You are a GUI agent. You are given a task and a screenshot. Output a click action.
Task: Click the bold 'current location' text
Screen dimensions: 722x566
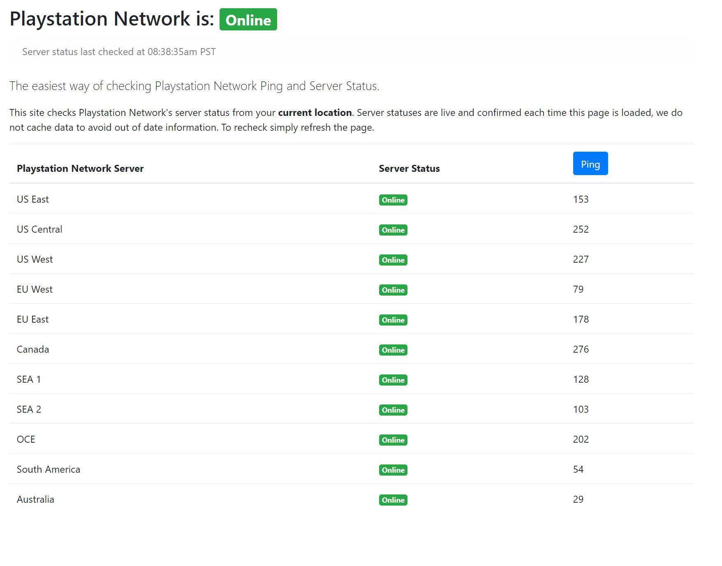point(315,113)
